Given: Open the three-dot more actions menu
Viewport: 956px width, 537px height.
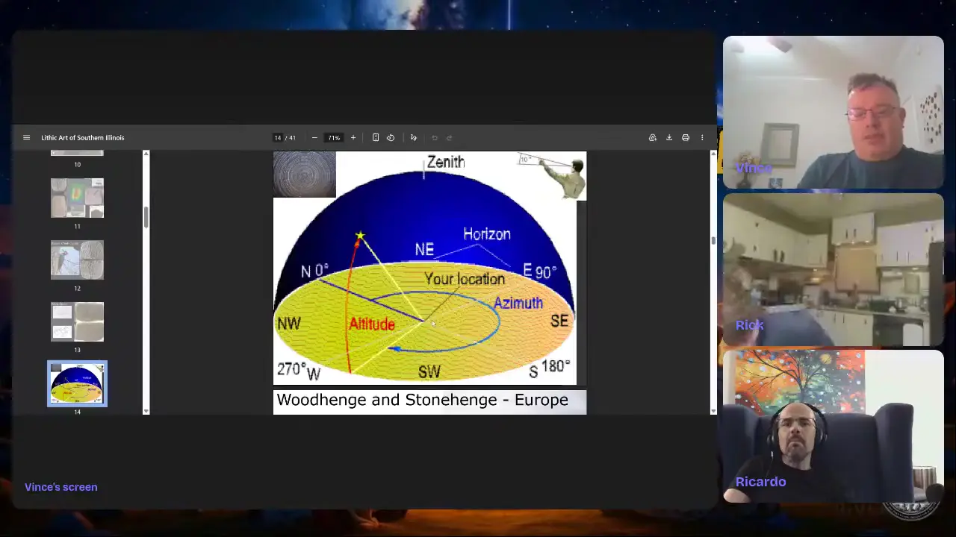Looking at the screenshot, I should pyautogui.click(x=702, y=137).
